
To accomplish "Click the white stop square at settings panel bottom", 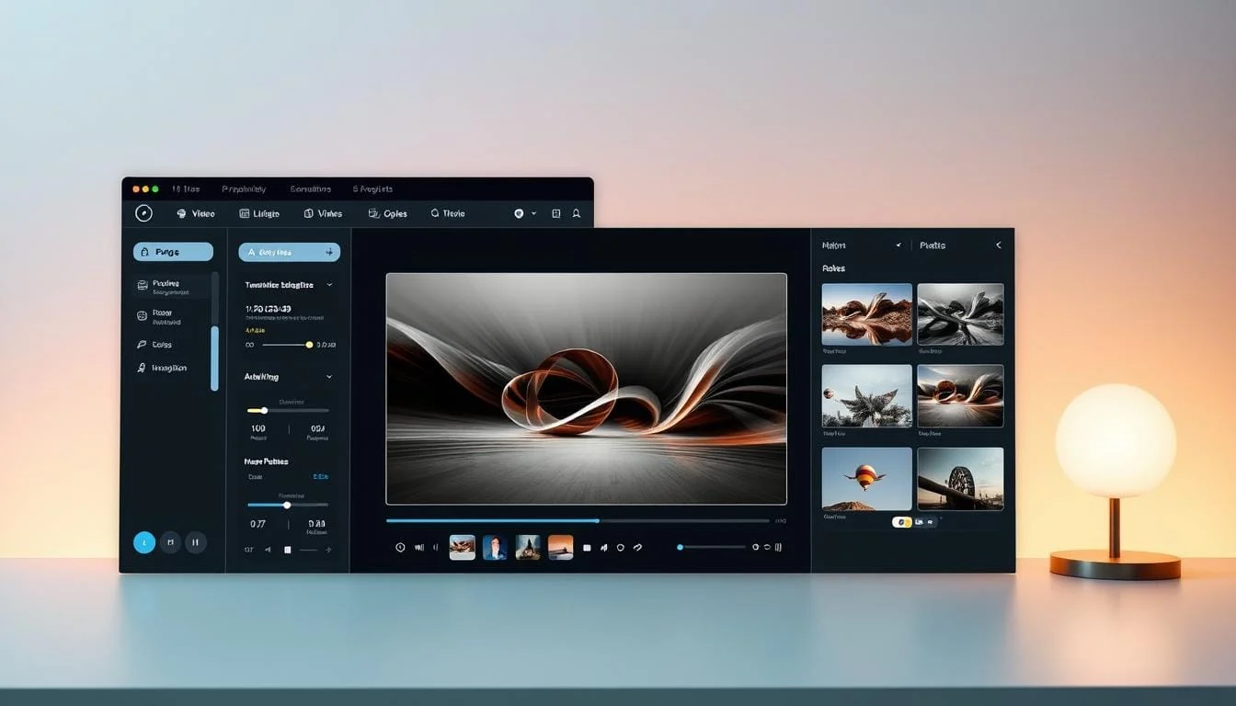I will pyautogui.click(x=287, y=550).
